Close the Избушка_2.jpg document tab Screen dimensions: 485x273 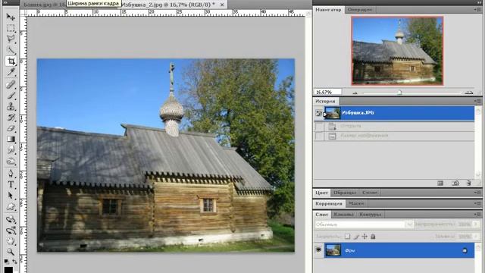click(222, 5)
